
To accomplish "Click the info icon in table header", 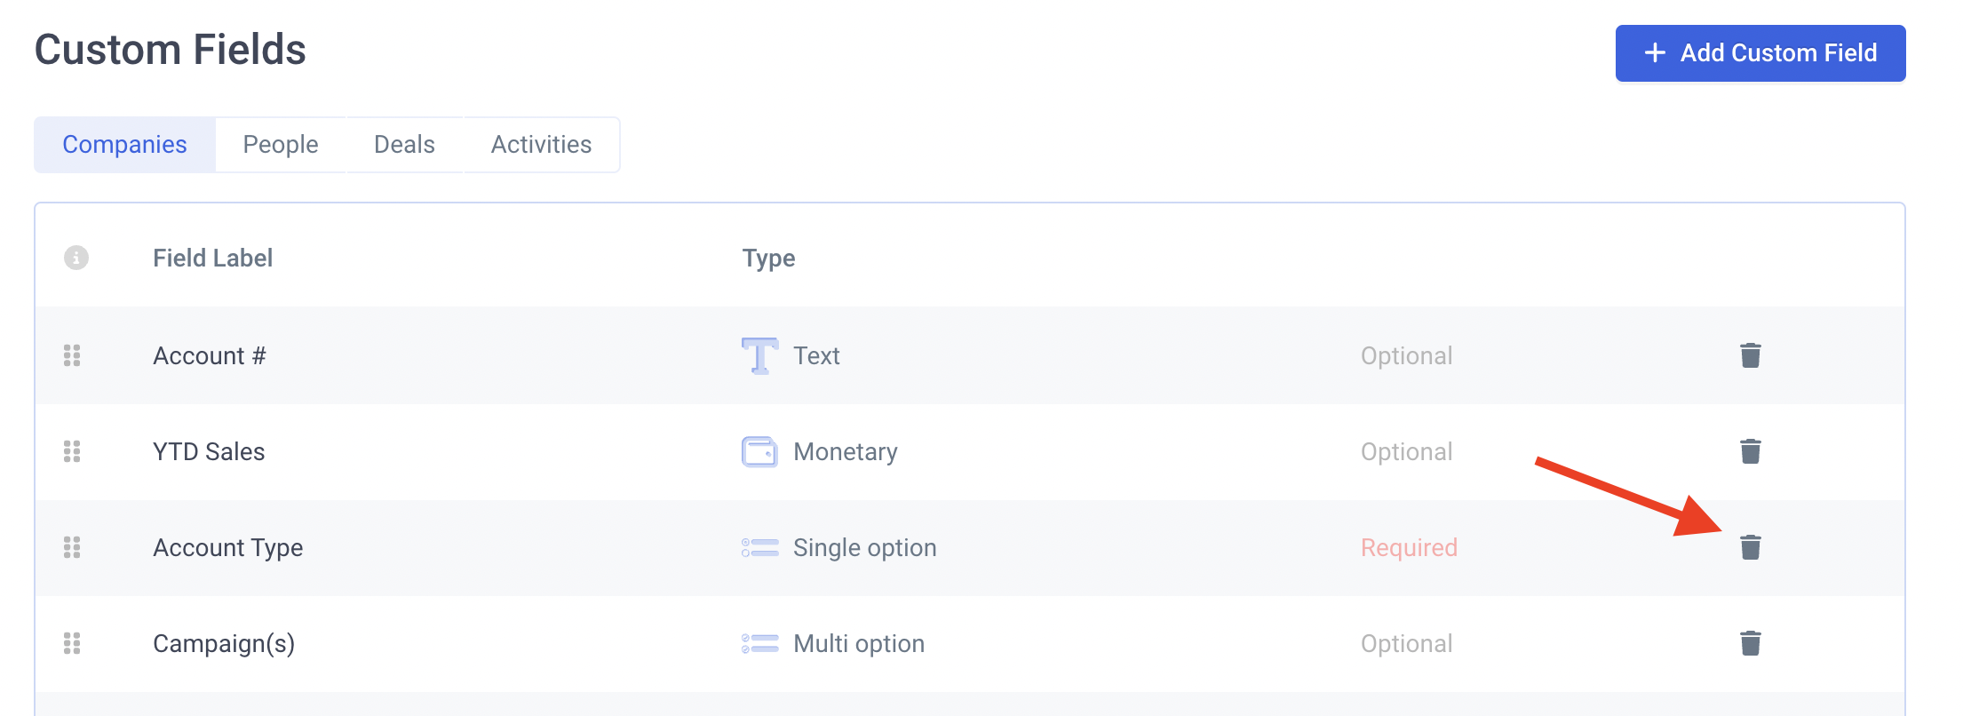I will coord(76,258).
